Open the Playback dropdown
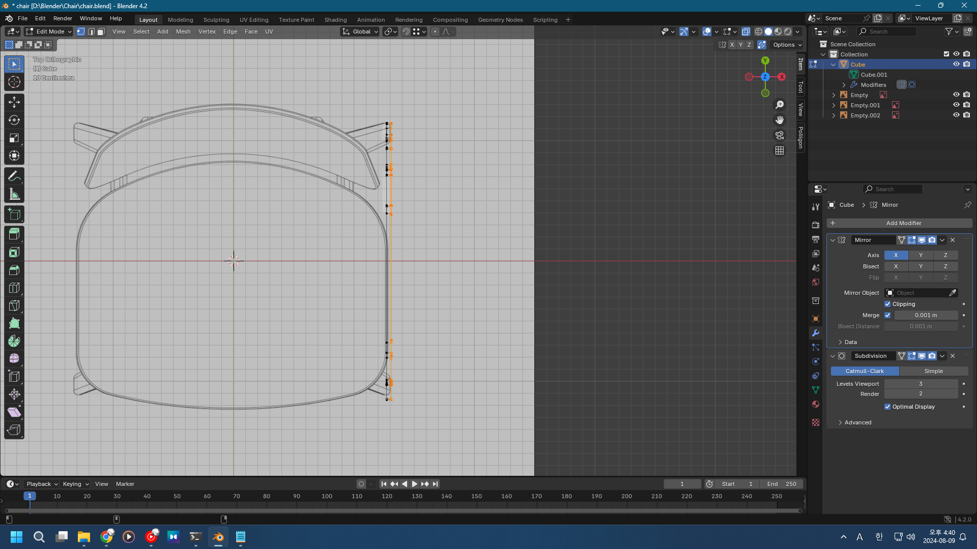Image resolution: width=977 pixels, height=549 pixels. [x=42, y=484]
